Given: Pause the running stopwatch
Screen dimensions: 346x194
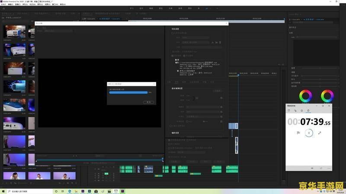Looking at the screenshot, I should point(309,133).
